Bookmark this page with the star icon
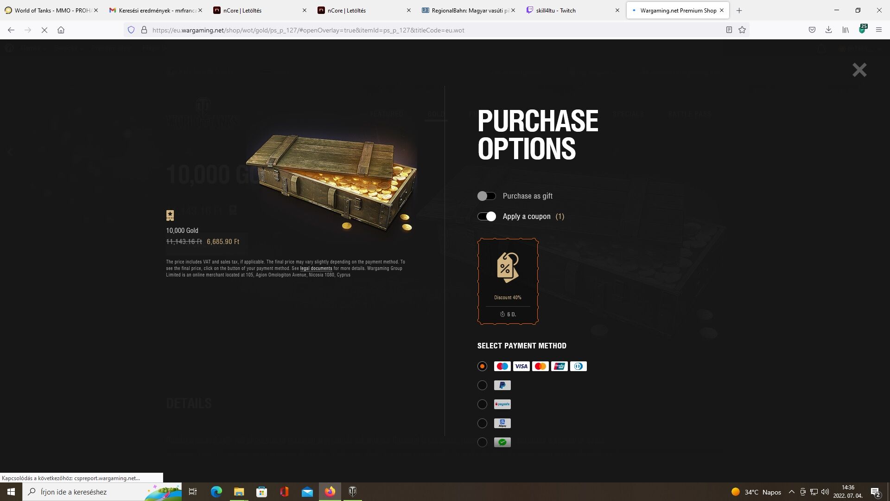 (x=742, y=30)
